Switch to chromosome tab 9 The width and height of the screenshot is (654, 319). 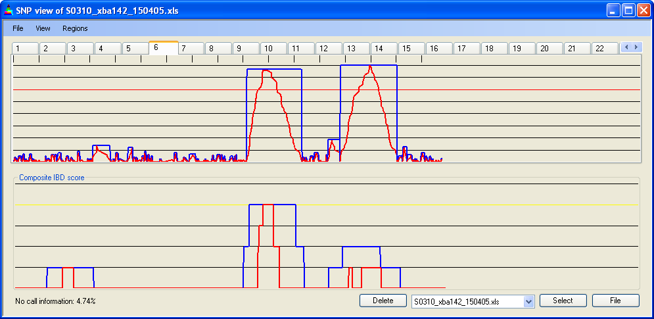(x=246, y=49)
